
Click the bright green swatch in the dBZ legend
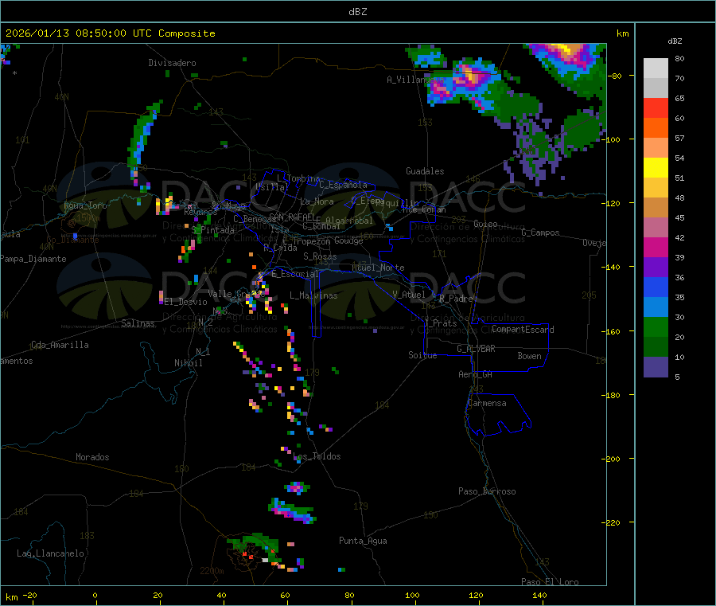(656, 326)
